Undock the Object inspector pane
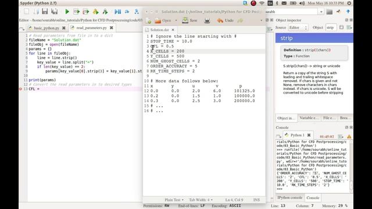 point(346,20)
